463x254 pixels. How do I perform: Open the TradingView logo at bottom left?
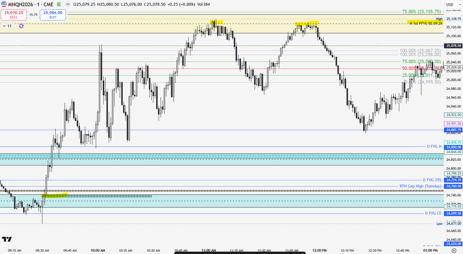coord(7,239)
